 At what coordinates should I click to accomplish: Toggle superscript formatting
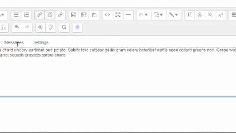pyautogui.click(x=221, y=15)
